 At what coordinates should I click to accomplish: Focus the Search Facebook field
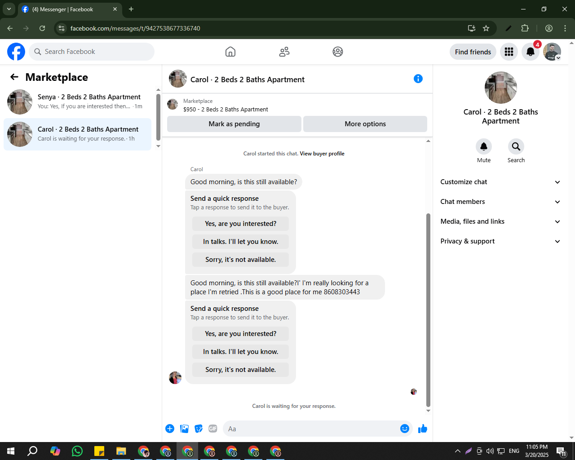(92, 52)
